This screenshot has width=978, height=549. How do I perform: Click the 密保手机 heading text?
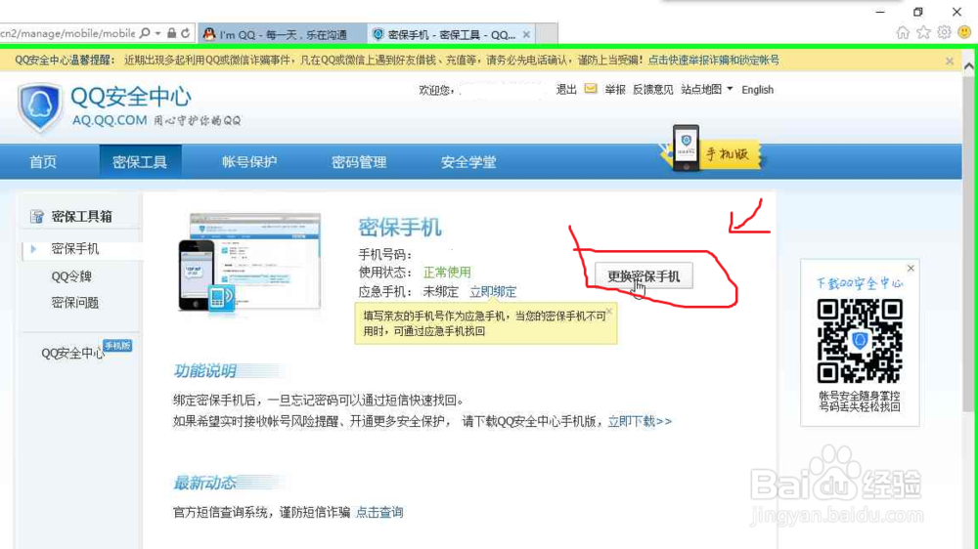(400, 228)
